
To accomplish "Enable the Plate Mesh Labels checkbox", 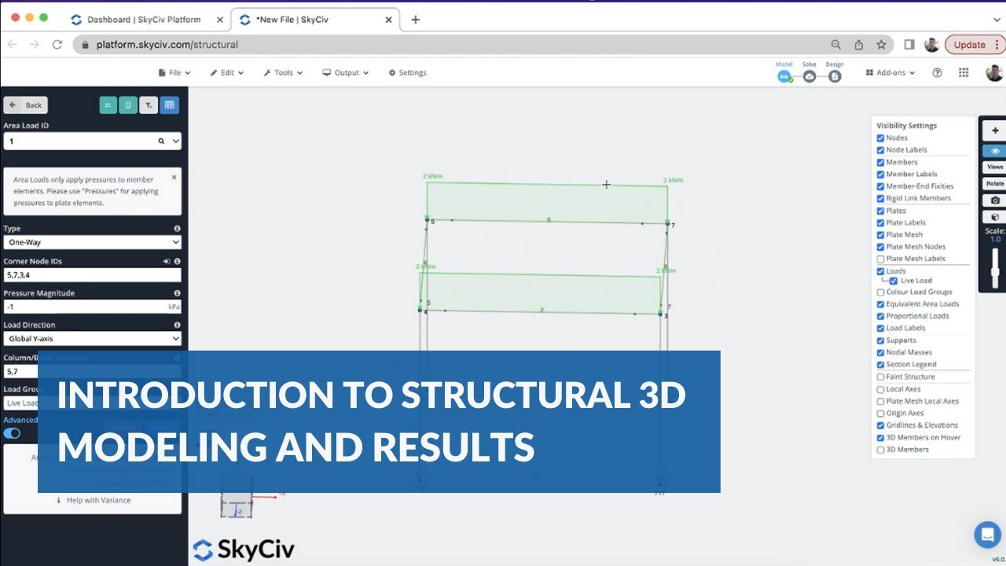I will point(880,259).
